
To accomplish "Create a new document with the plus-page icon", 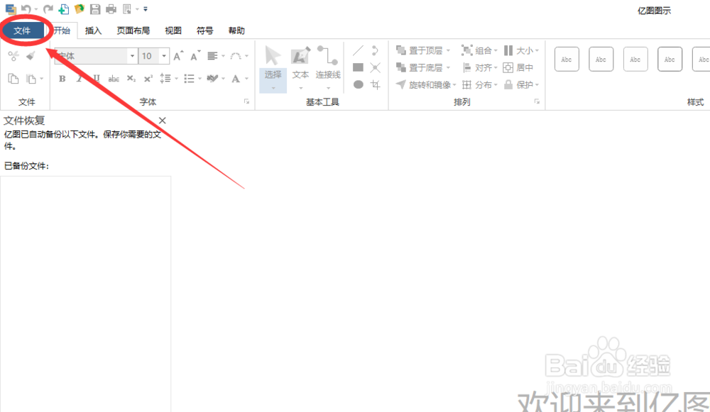I will (64, 9).
